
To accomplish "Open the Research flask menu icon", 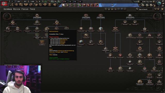I will click(21, 5).
